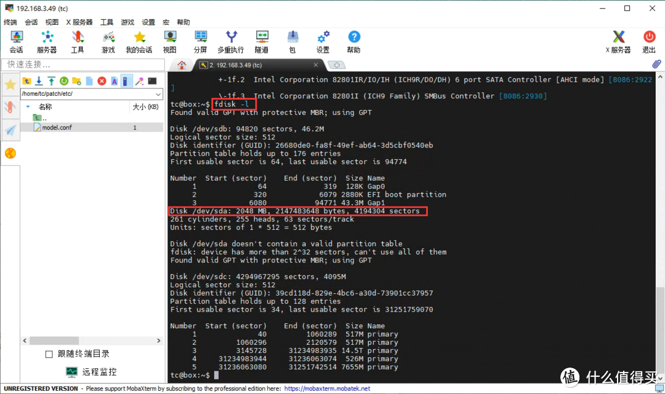Go to parent folder in SFTP toolbar
The width and height of the screenshot is (665, 394).
click(26, 81)
